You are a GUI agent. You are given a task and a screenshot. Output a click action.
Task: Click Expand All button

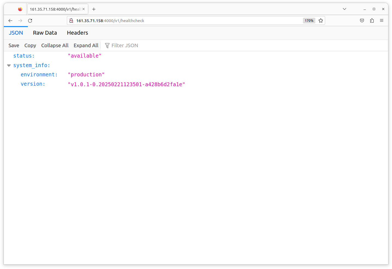[x=86, y=46]
